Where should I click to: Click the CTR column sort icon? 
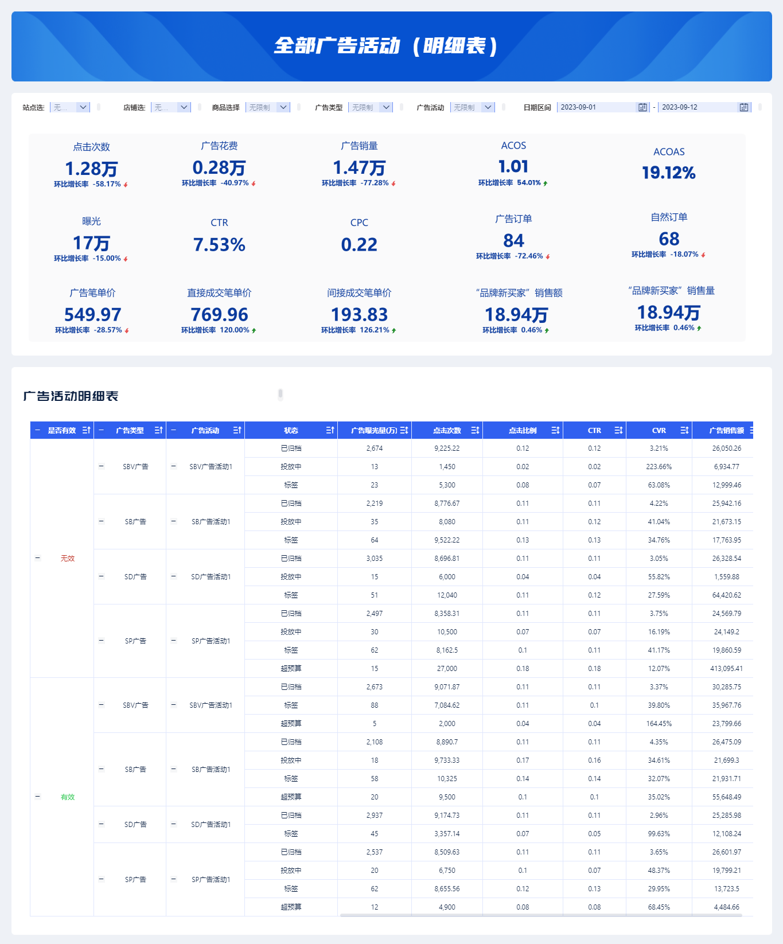coord(619,430)
